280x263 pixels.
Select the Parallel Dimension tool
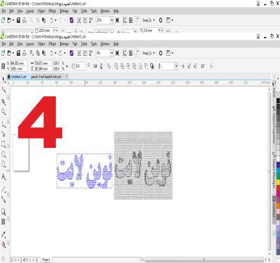[x=3, y=189]
